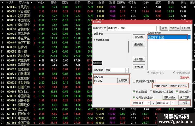Image resolution: width=195 pixels, height=126 pixels.
Task: Add condition with 加入条件 button
Action: coord(139,37)
